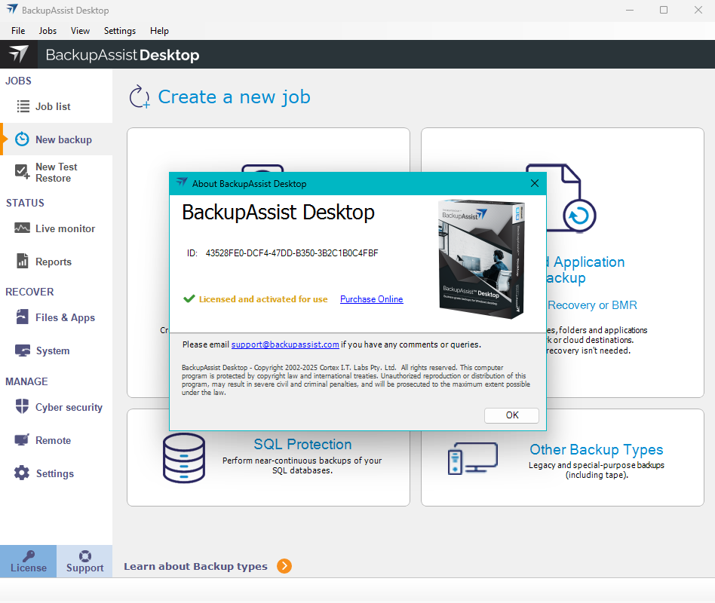Open the Cyber security shield icon
Viewport: 715px width, 603px height.
point(22,406)
